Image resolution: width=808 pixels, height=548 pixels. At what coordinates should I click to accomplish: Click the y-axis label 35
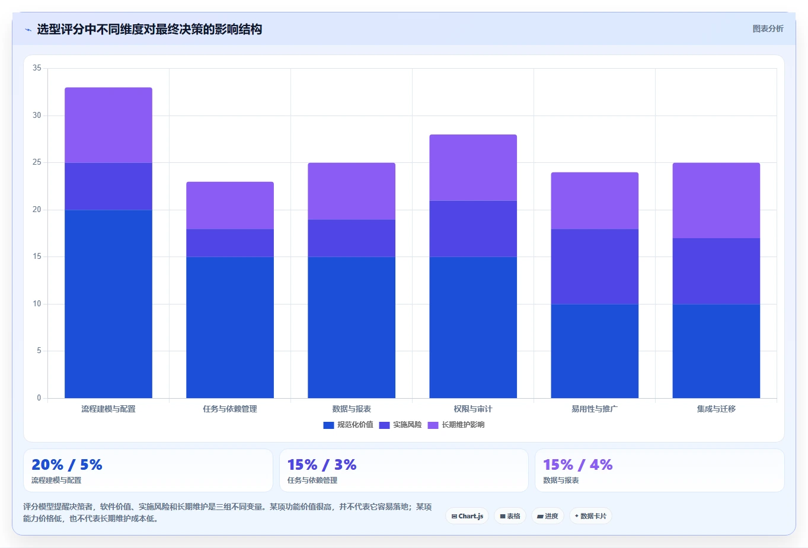click(x=37, y=68)
